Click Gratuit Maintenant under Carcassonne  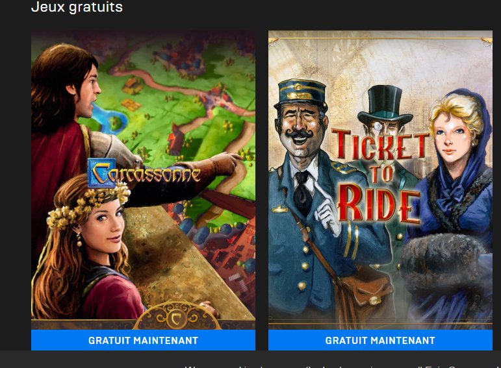143,340
